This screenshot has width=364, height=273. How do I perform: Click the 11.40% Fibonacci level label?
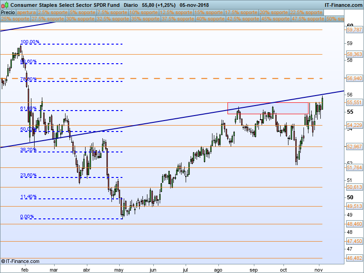coord(28,197)
